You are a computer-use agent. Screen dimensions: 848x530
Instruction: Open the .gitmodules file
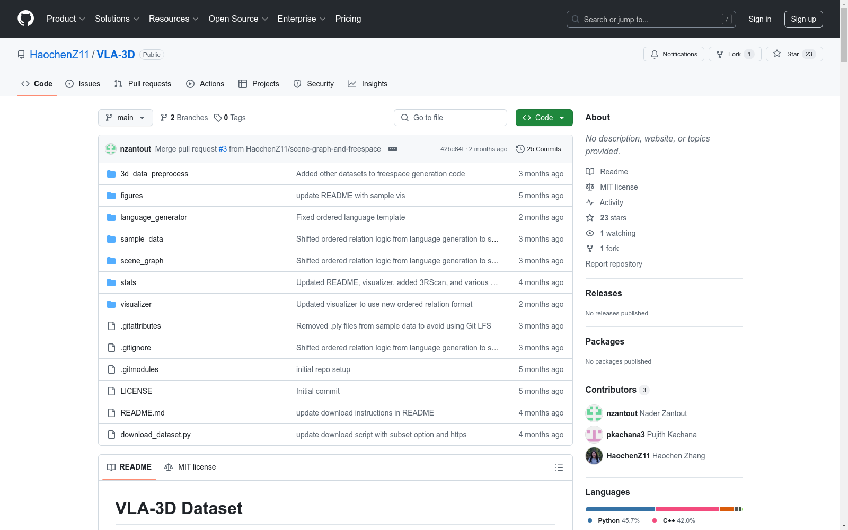point(139,369)
